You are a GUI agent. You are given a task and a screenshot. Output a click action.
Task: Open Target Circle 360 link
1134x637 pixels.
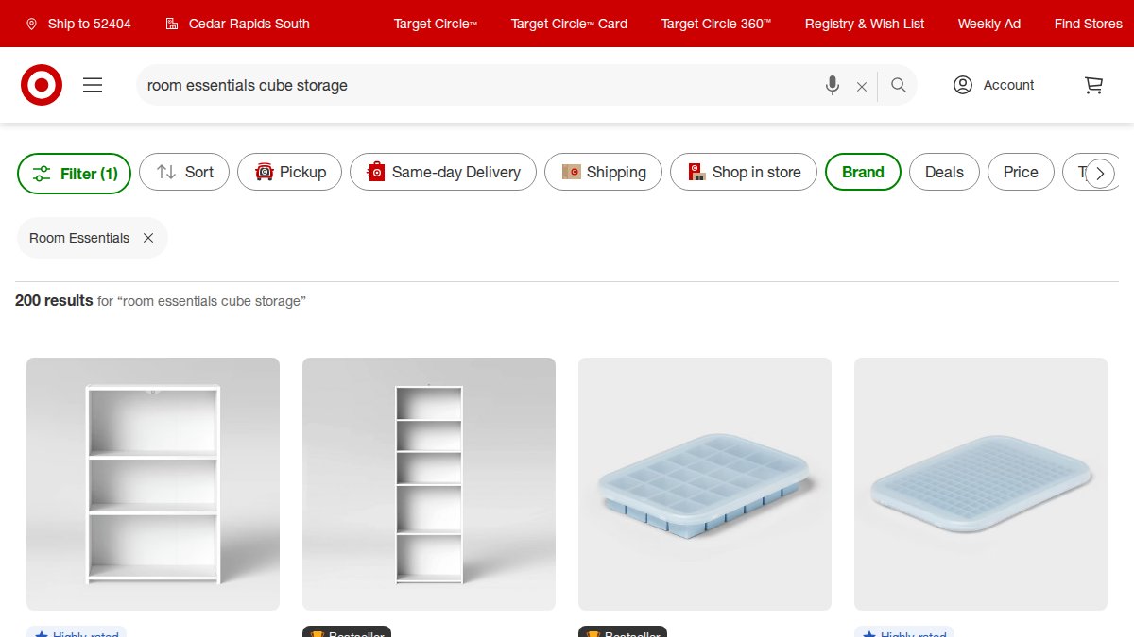[x=716, y=24]
